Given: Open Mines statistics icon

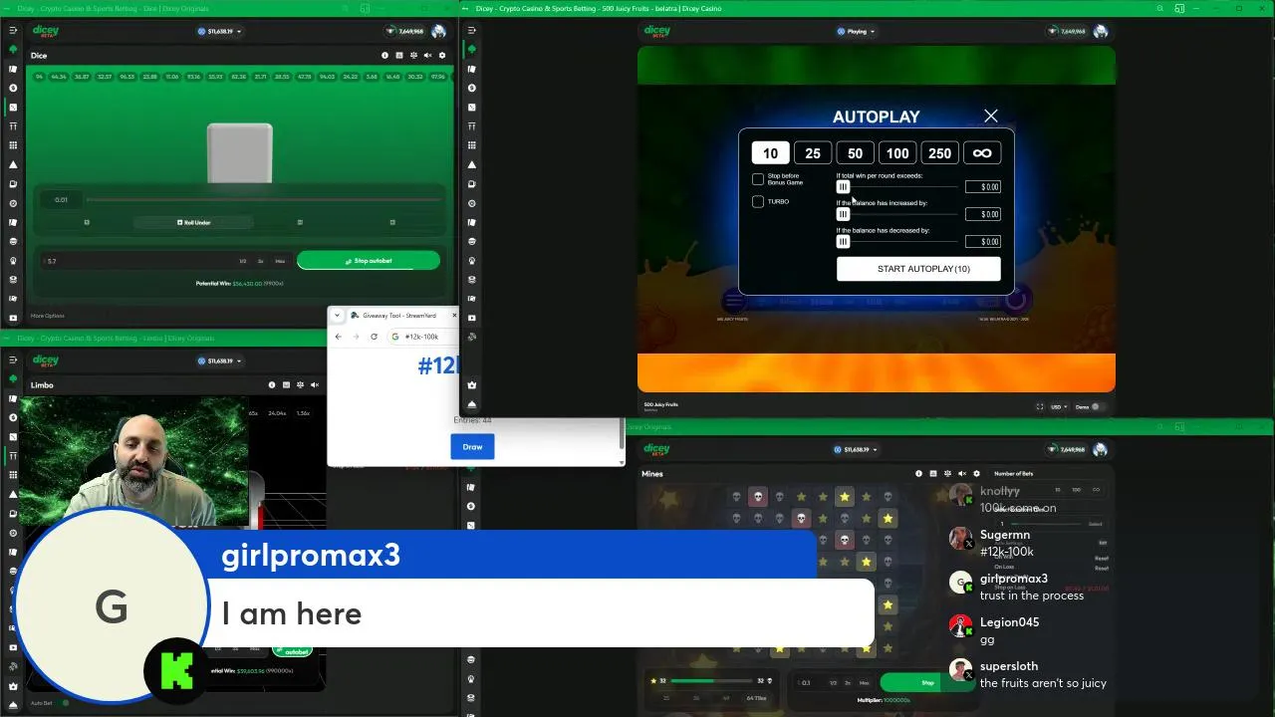Looking at the screenshot, I should pos(932,474).
